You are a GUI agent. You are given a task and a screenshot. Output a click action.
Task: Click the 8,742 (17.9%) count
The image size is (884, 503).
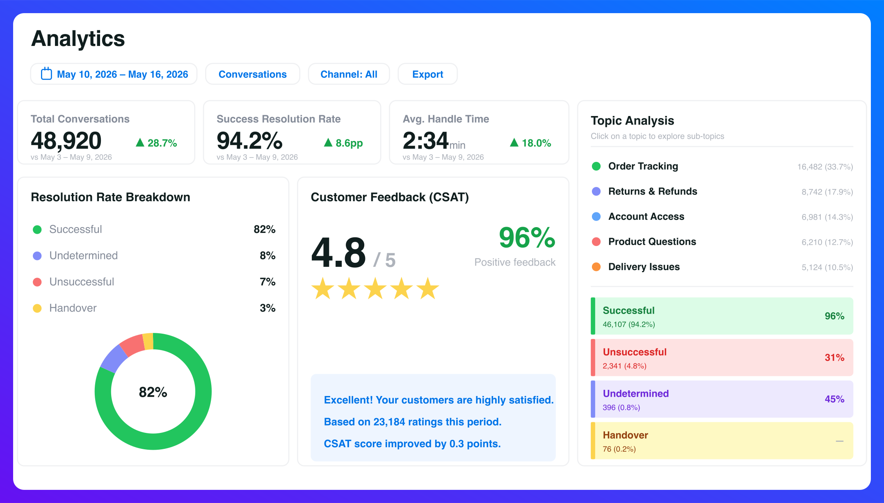point(827,192)
